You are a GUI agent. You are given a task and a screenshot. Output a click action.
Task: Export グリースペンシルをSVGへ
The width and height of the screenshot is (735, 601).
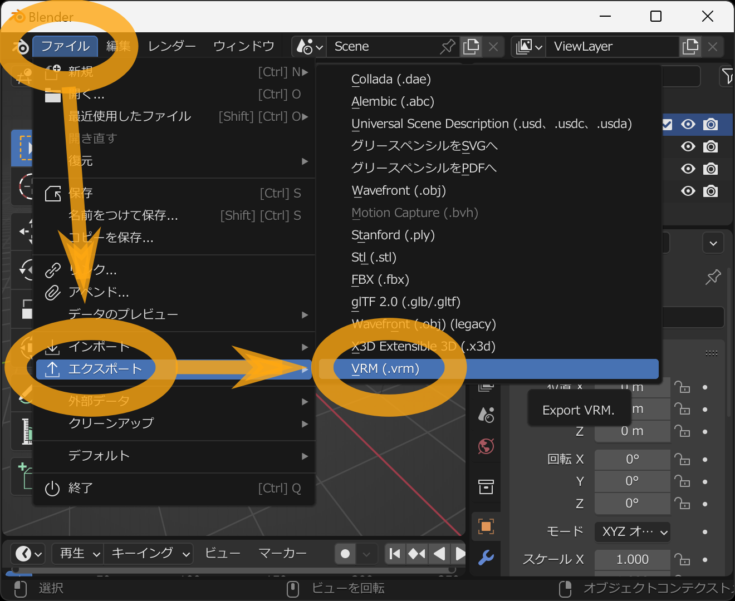coord(489,146)
